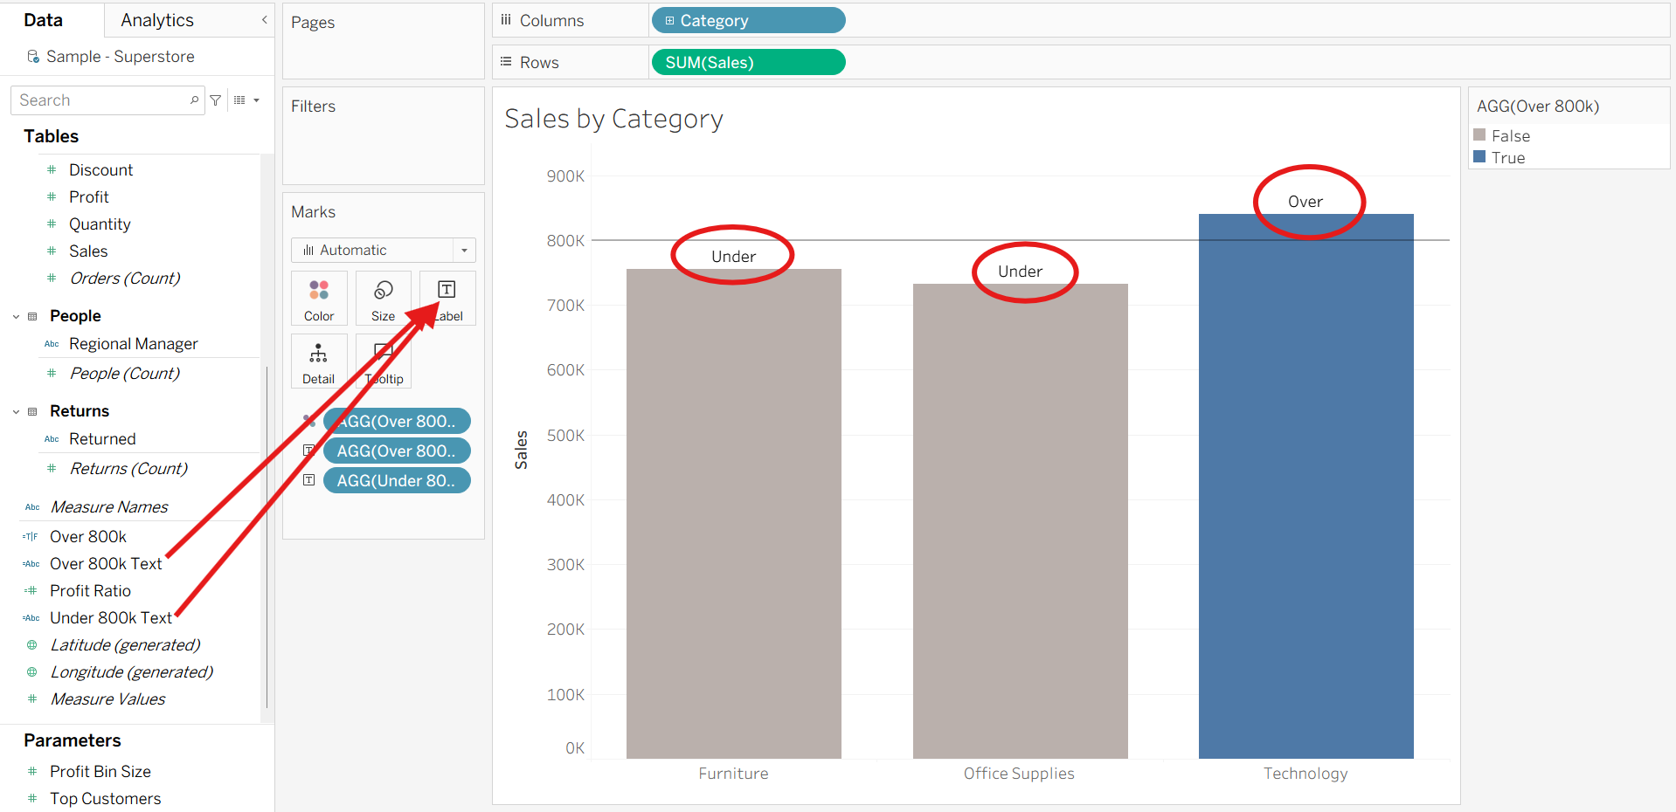Click the AGG(Over 800k) legend title
The image size is (1676, 812).
click(1538, 107)
